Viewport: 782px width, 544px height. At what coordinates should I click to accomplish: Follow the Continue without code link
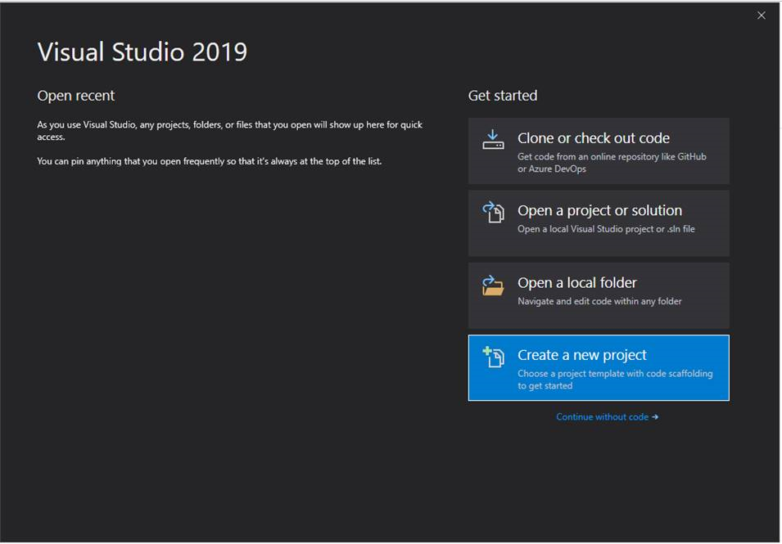(x=607, y=417)
